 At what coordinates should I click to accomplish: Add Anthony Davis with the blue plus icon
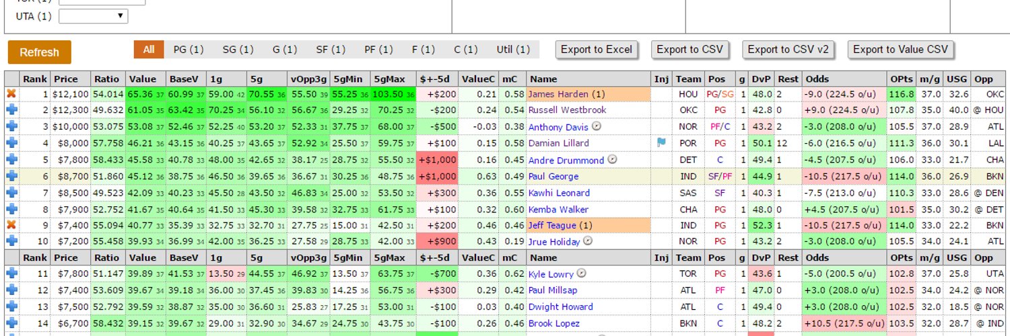point(11,127)
